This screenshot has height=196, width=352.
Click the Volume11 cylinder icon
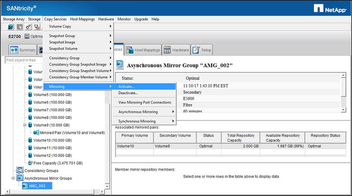[30, 148]
